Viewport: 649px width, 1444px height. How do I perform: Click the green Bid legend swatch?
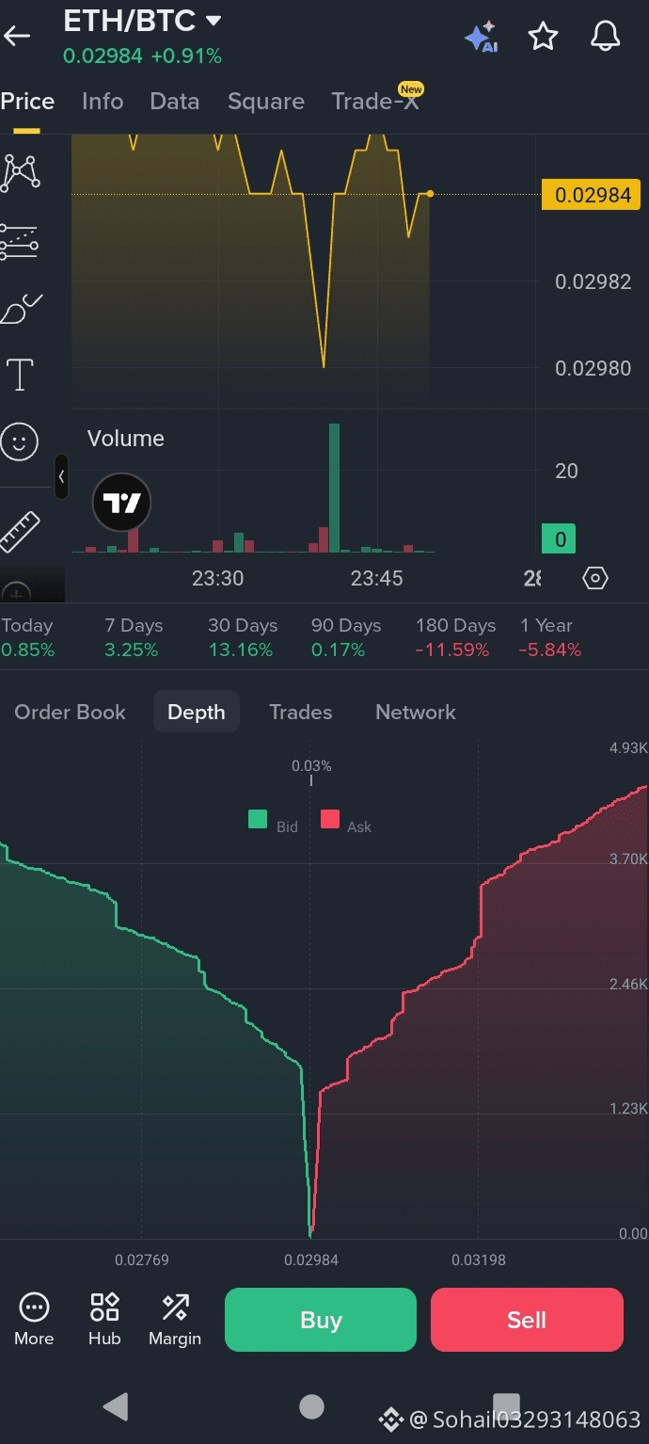click(x=258, y=819)
